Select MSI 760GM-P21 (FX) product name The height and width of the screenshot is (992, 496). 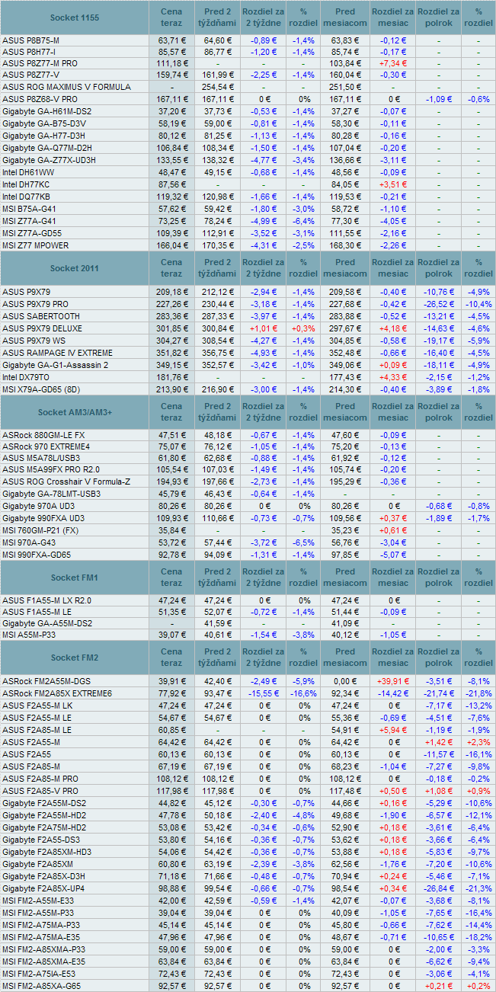[x=41, y=530]
